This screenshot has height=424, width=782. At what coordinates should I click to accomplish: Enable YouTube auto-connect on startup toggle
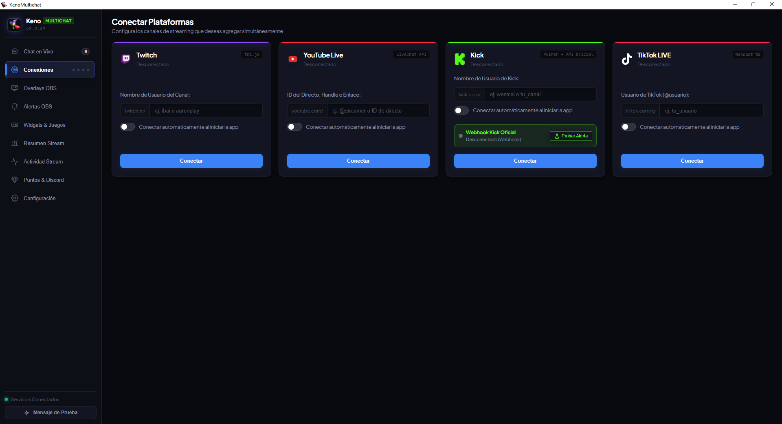tap(294, 127)
